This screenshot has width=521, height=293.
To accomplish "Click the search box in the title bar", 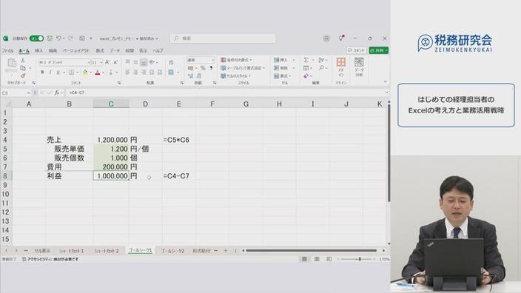I will 223,38.
